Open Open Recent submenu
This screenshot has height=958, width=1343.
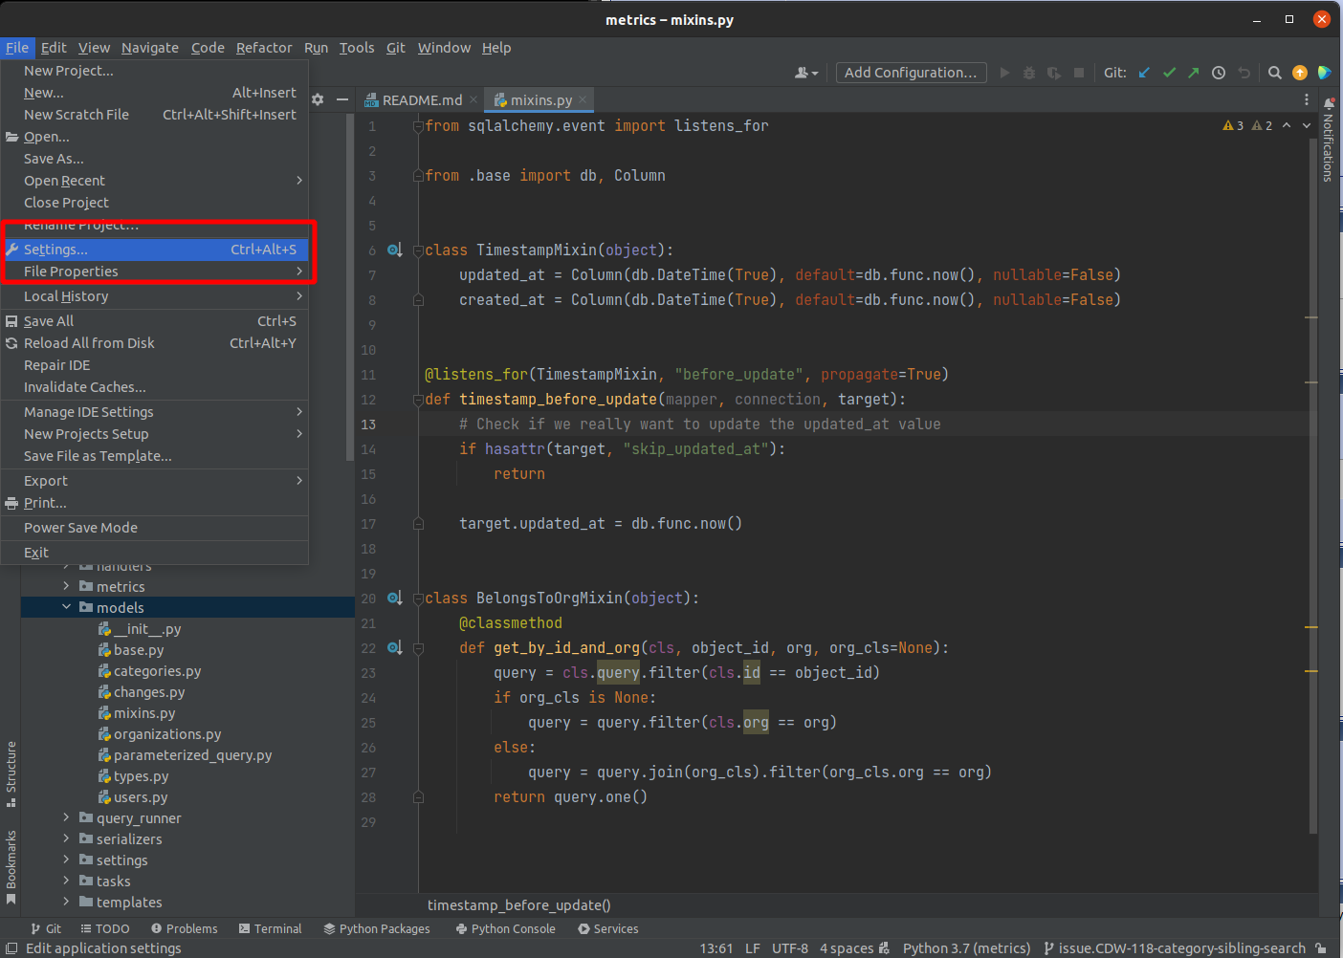[x=155, y=181]
